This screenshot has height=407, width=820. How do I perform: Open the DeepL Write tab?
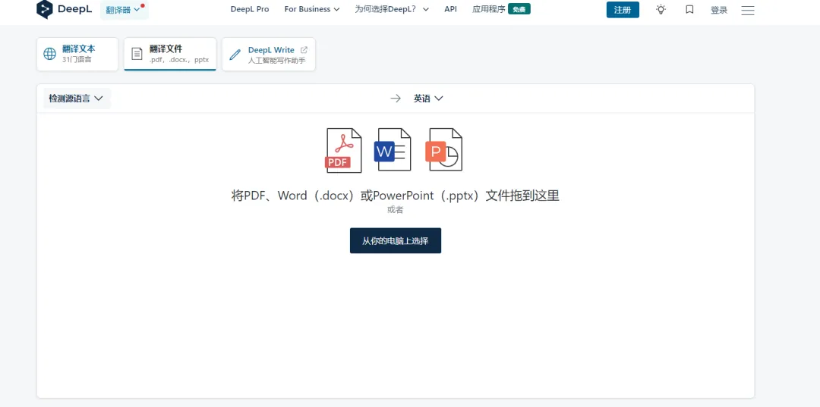[x=268, y=54]
